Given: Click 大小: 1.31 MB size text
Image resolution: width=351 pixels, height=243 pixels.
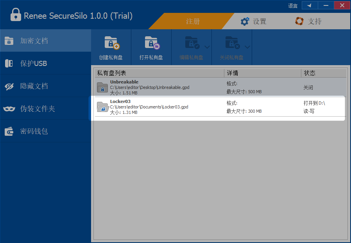Looking at the screenshot, I should coord(124,112).
